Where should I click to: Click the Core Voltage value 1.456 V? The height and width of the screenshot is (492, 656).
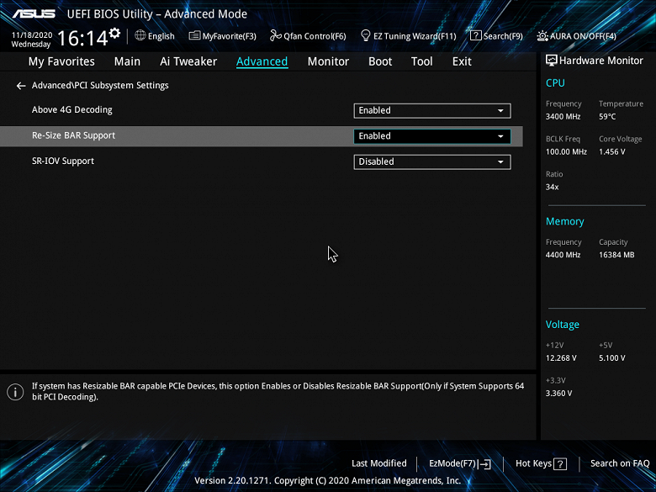[x=612, y=152]
